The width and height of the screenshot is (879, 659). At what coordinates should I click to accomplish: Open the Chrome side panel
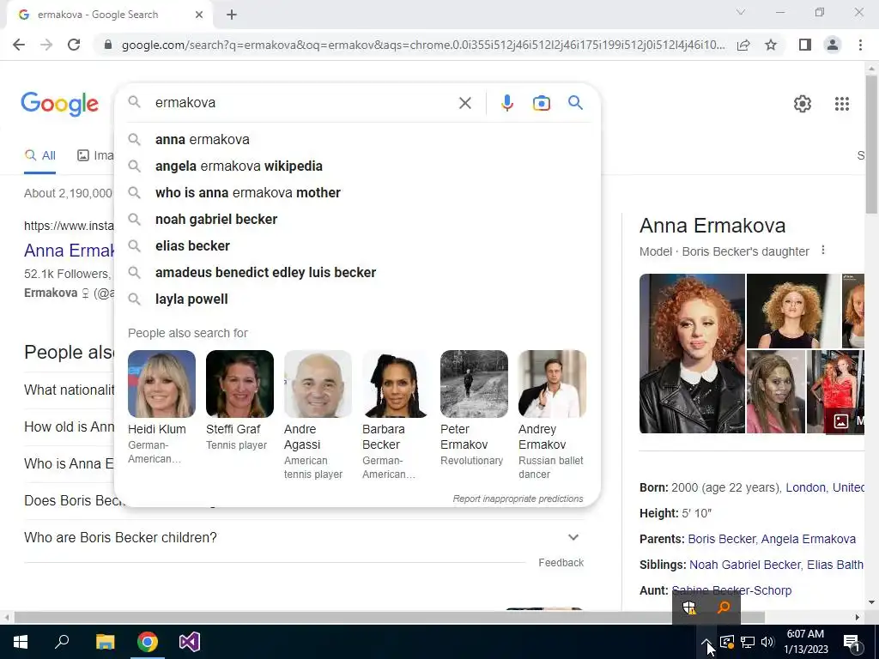click(805, 45)
